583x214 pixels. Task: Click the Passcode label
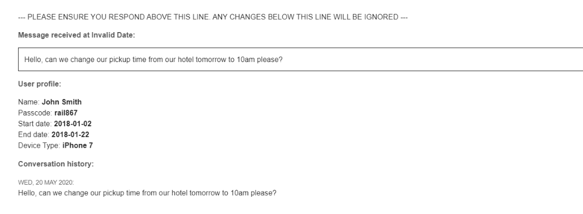pyautogui.click(x=35, y=113)
